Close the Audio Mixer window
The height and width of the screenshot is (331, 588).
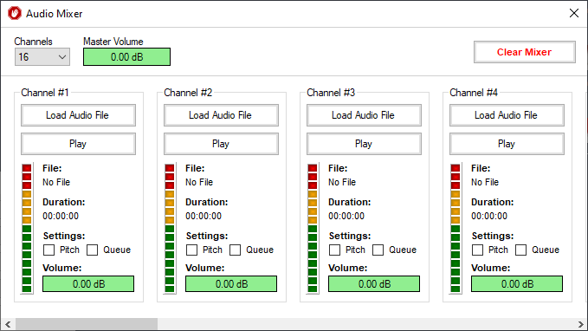click(574, 14)
